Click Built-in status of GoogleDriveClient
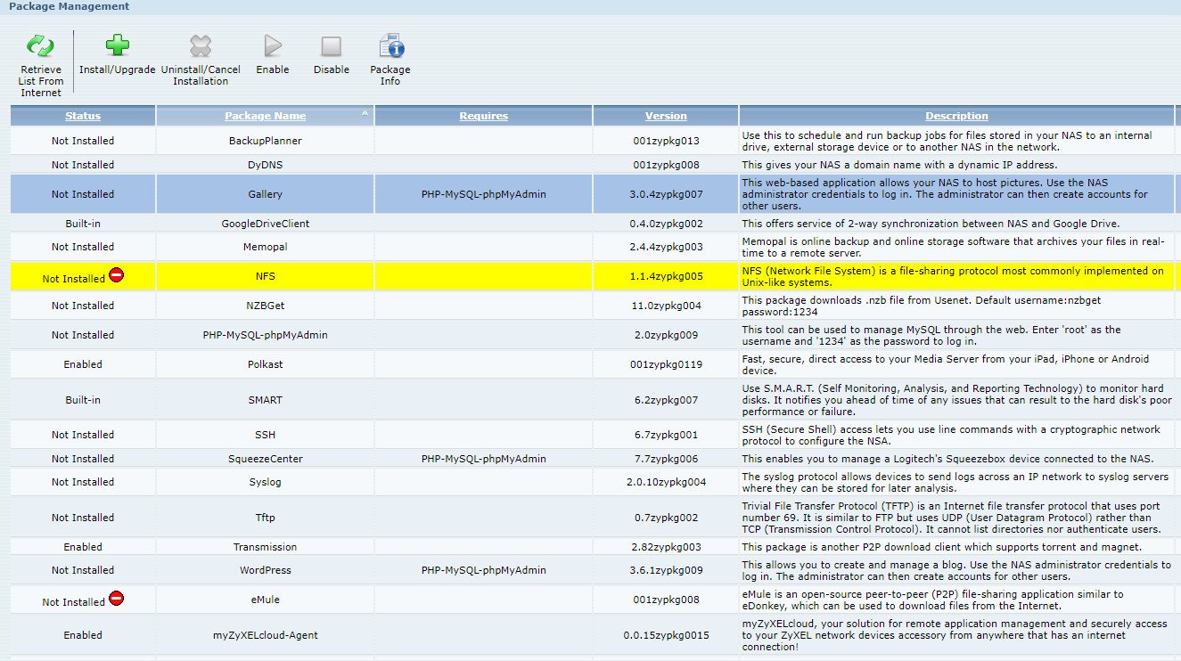 83,224
